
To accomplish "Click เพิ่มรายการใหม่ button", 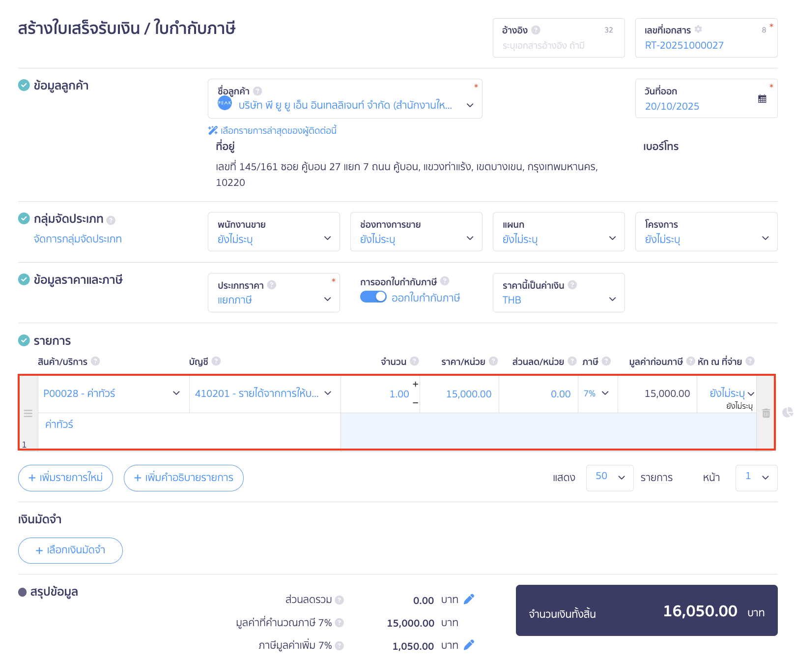I will (x=65, y=478).
